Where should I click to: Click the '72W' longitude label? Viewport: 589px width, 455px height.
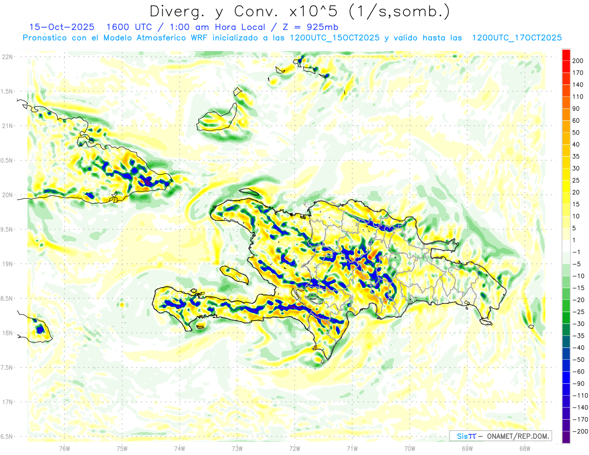[x=294, y=448]
